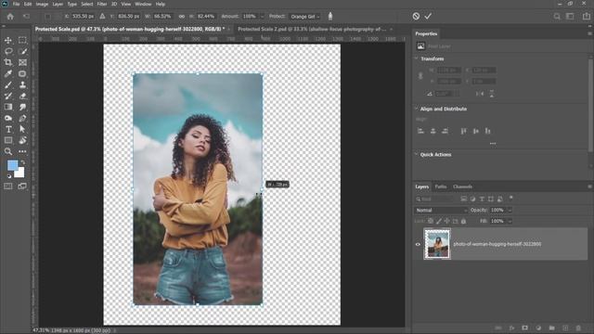Select the Eraser tool
Screen dimensions: 594x334
(22, 96)
